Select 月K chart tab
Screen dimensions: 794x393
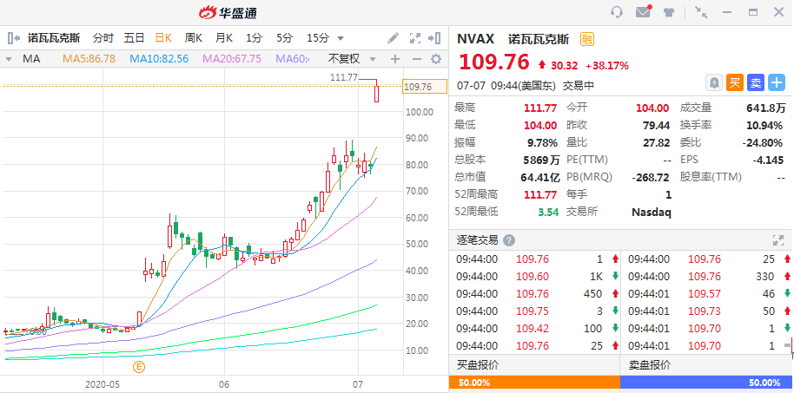[x=224, y=38]
